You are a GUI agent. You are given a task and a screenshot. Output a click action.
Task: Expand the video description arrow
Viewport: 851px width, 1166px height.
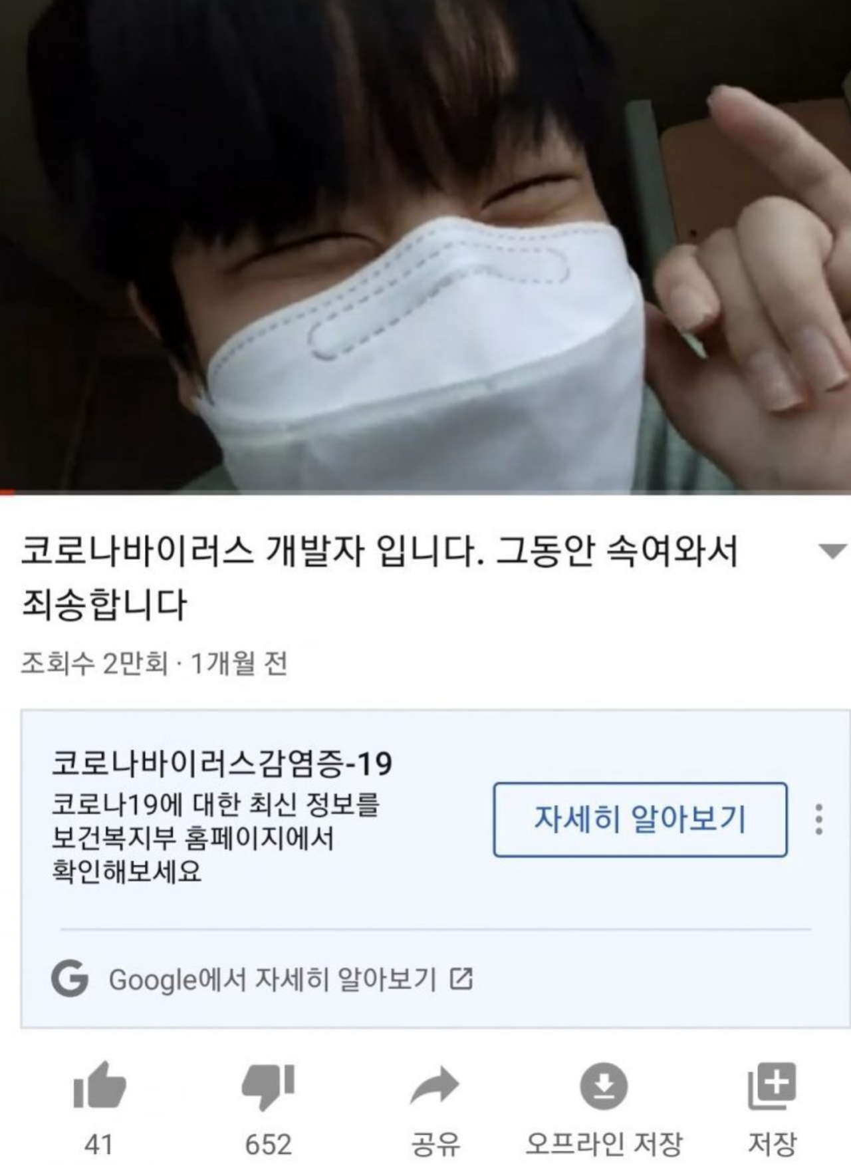coord(831,551)
